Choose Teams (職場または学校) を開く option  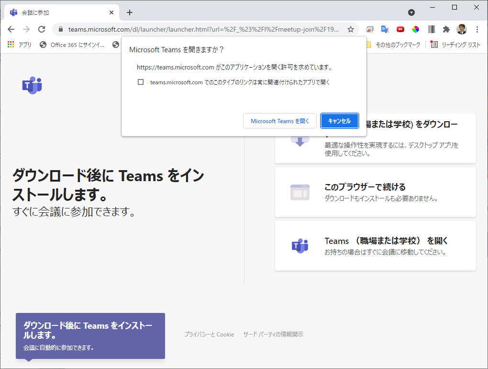(376, 246)
